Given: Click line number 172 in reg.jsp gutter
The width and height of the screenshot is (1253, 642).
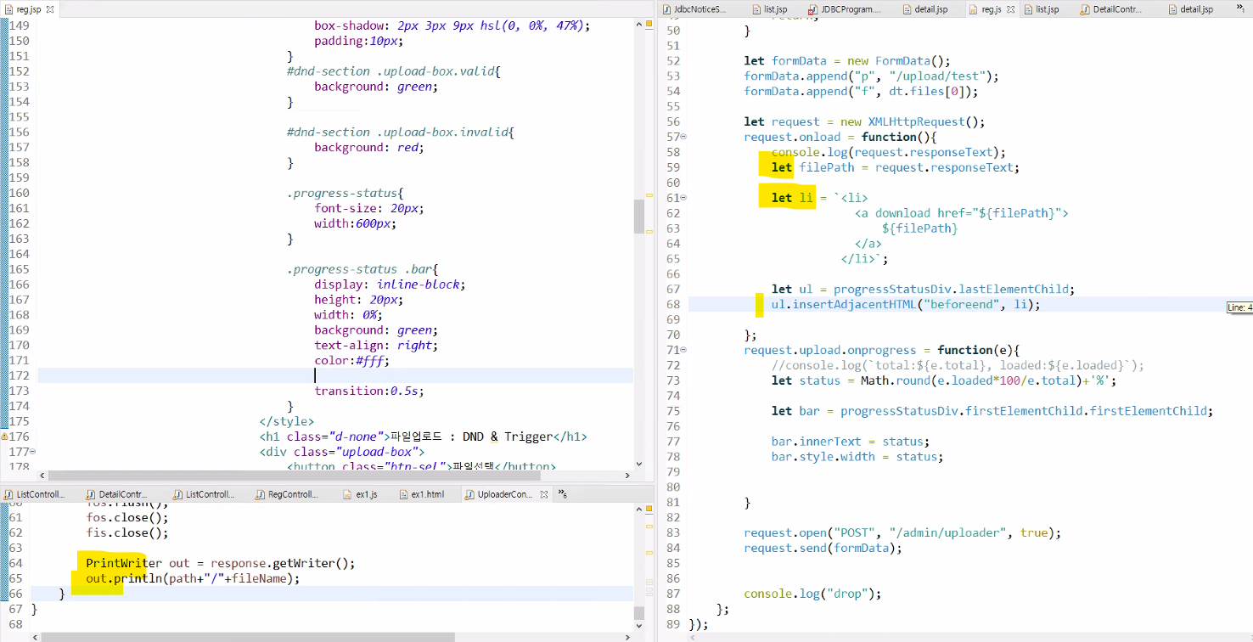Looking at the screenshot, I should click(x=20, y=375).
